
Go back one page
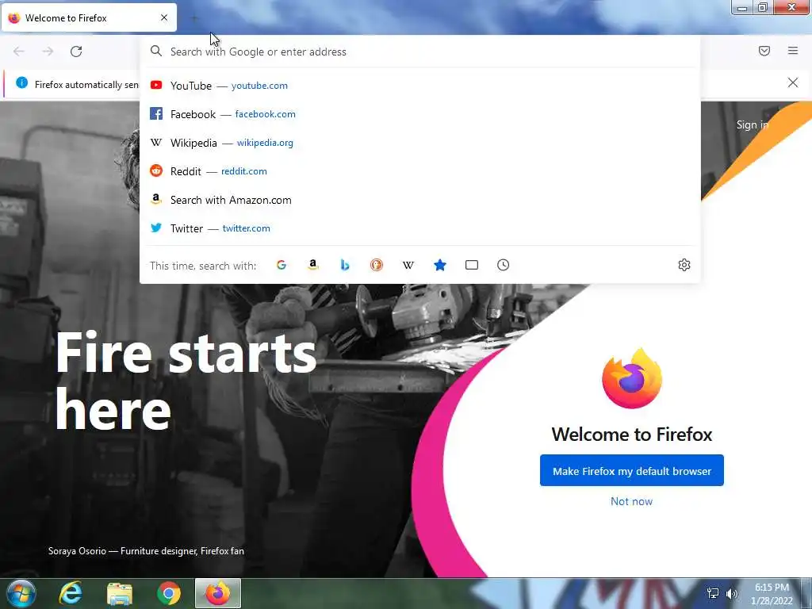(19, 52)
